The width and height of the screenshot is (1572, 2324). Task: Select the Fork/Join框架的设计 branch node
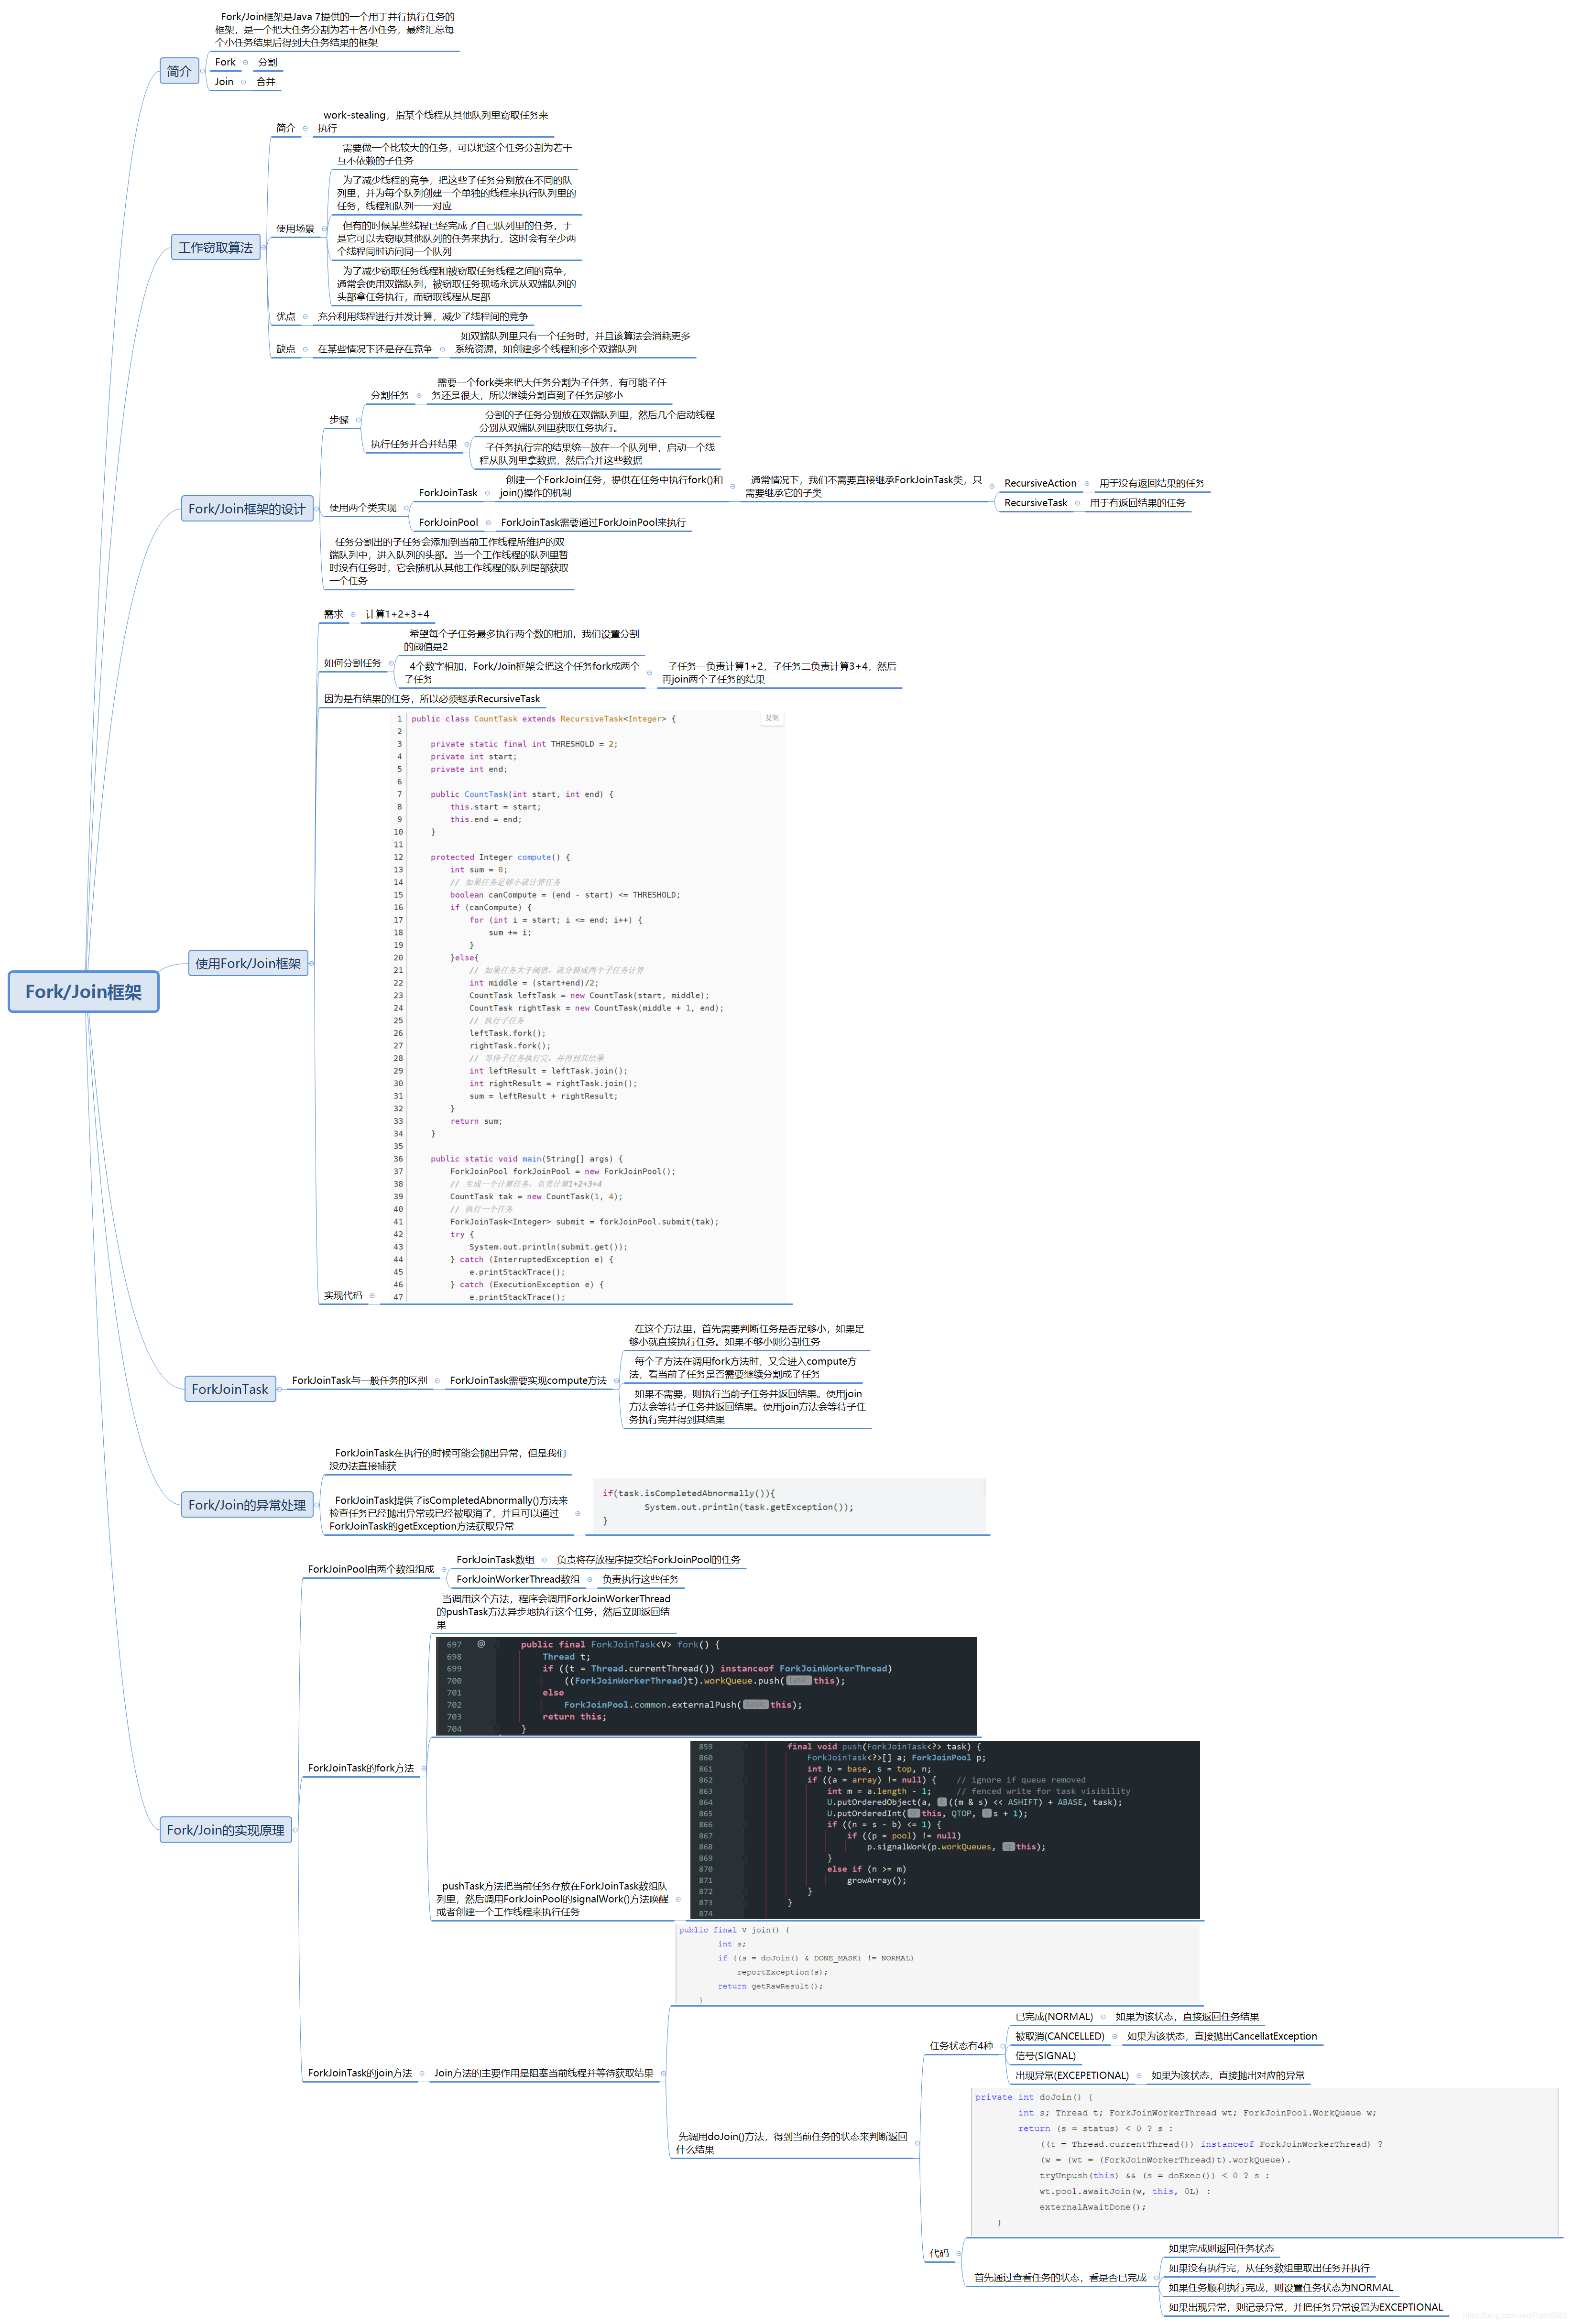coord(247,508)
